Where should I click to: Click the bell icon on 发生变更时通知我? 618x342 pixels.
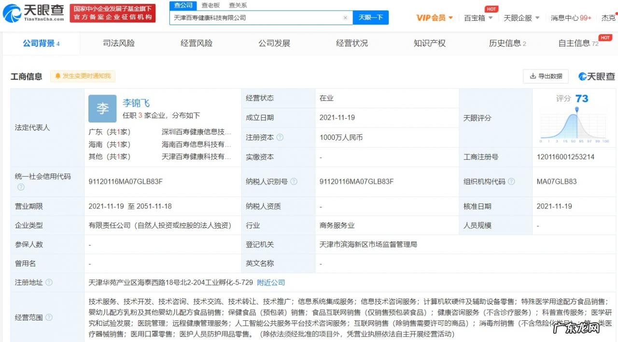pos(58,76)
